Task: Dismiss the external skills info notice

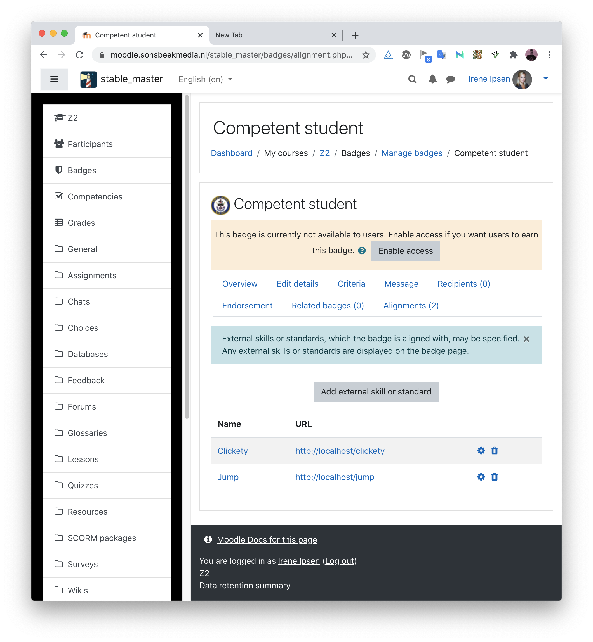Action: coord(526,339)
